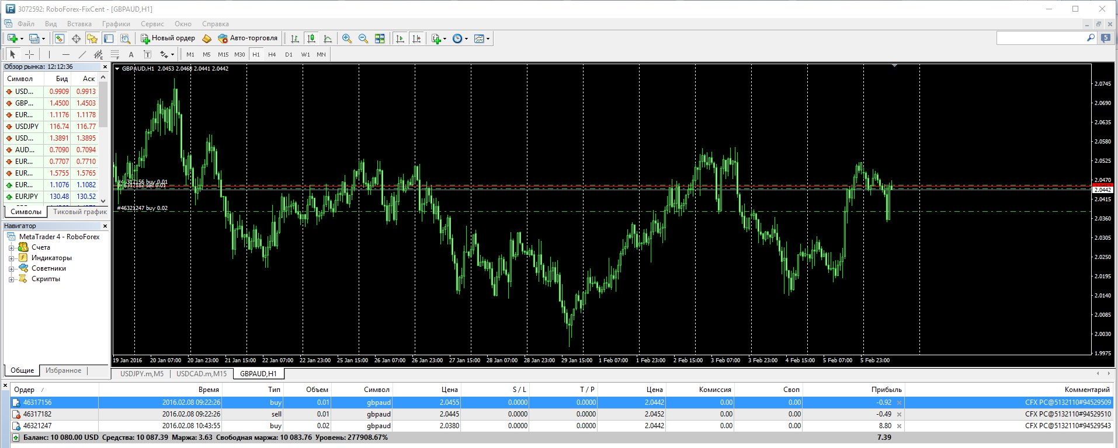Open the periodicity clock dropdown

460,38
